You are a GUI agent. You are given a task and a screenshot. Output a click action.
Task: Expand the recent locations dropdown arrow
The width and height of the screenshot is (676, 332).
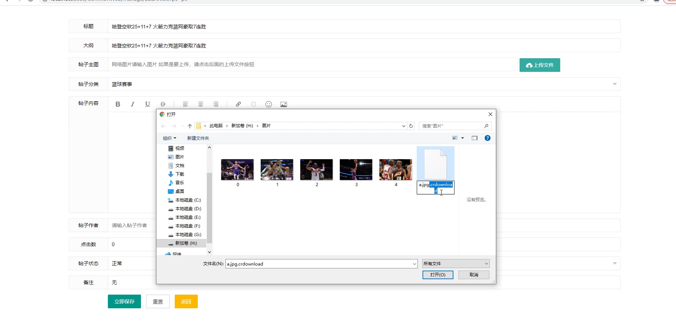click(x=182, y=126)
